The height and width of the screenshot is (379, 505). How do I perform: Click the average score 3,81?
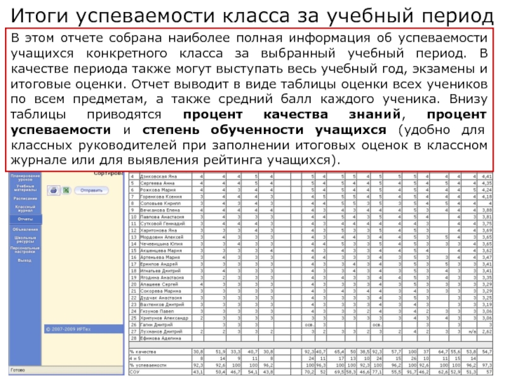point(487,217)
